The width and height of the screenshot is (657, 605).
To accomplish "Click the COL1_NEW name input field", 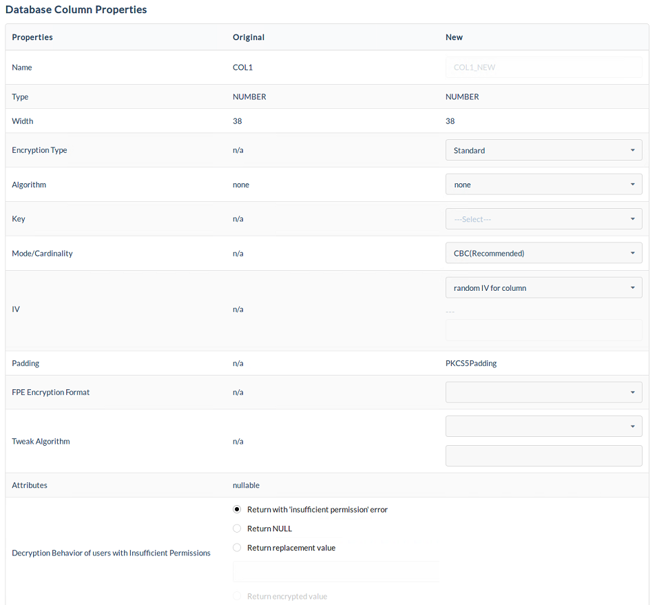I will click(x=543, y=68).
